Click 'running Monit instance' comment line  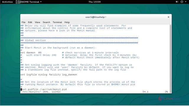tap(78, 85)
